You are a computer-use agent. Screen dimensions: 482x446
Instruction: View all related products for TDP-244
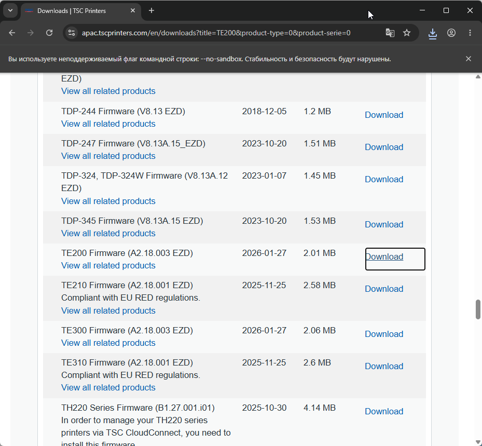[108, 124]
